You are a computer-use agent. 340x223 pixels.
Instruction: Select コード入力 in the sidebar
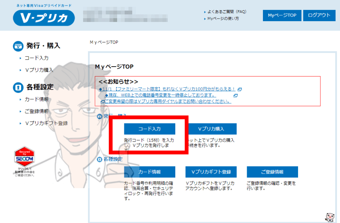click(36, 58)
